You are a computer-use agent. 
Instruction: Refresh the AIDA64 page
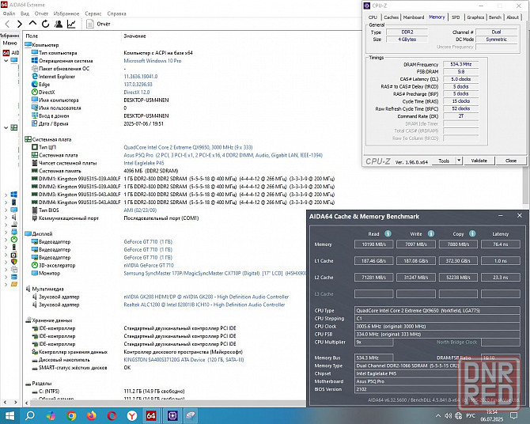(x=45, y=24)
